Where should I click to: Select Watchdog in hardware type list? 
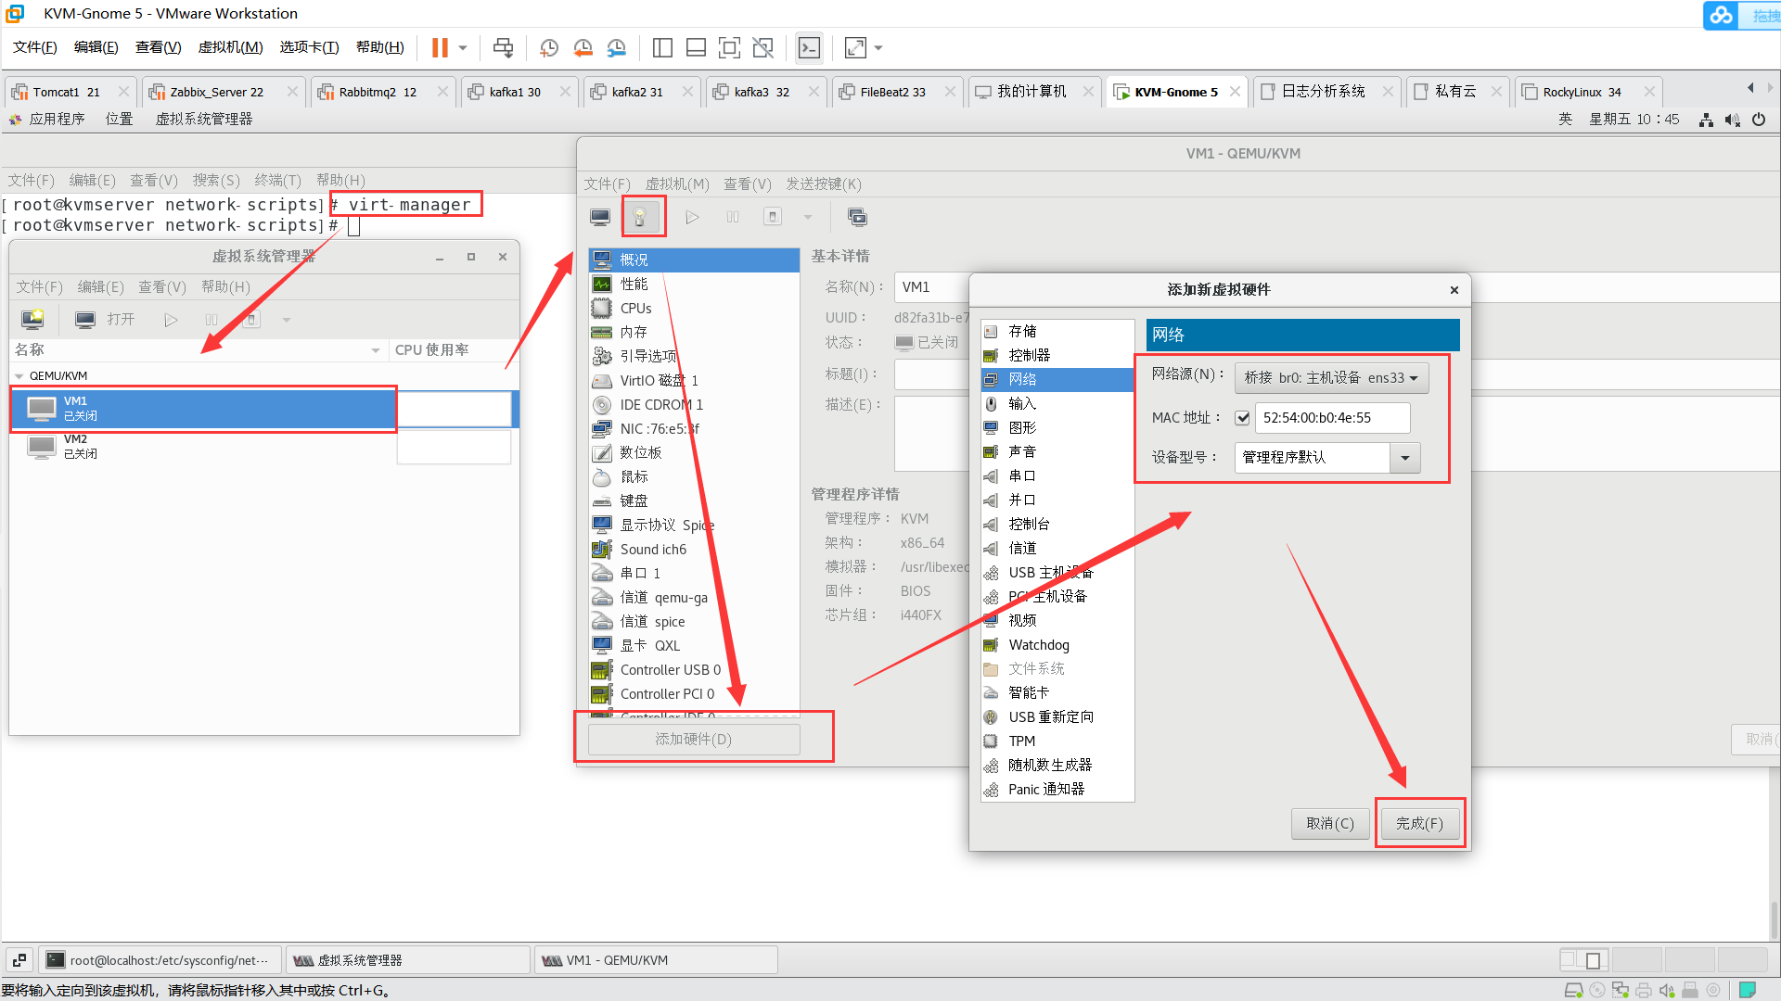pyautogui.click(x=1038, y=645)
